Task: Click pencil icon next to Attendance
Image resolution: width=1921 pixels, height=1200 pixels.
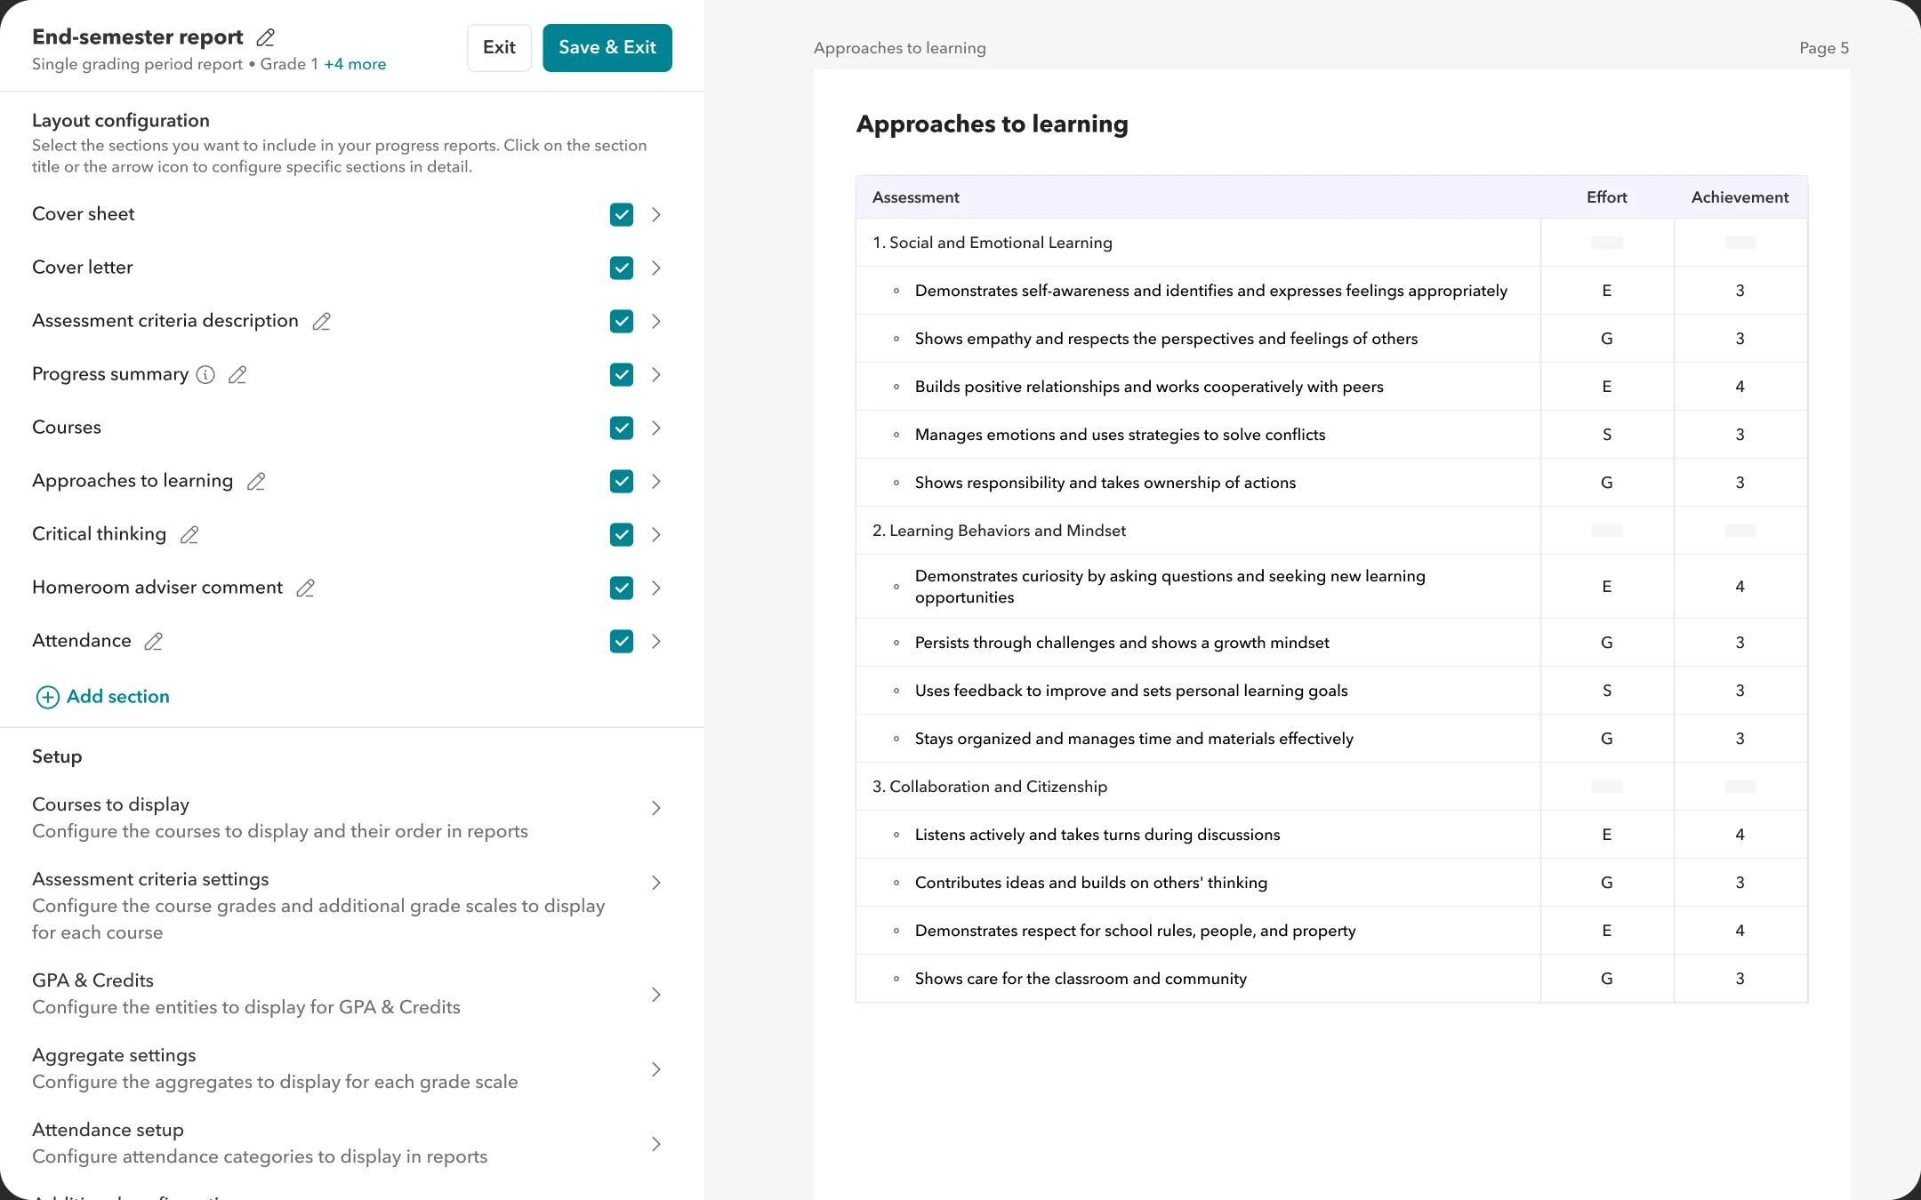Action: tap(153, 641)
